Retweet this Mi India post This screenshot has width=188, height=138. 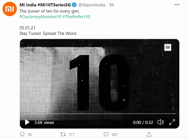pyautogui.click(x=63, y=134)
